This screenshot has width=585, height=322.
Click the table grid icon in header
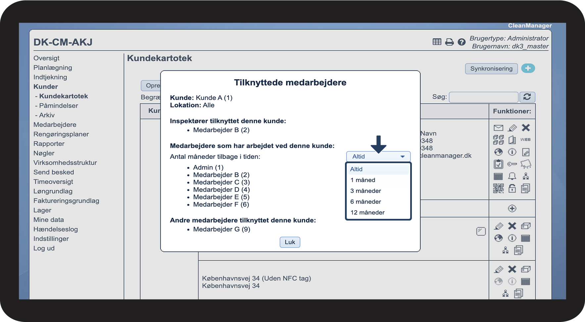(437, 42)
